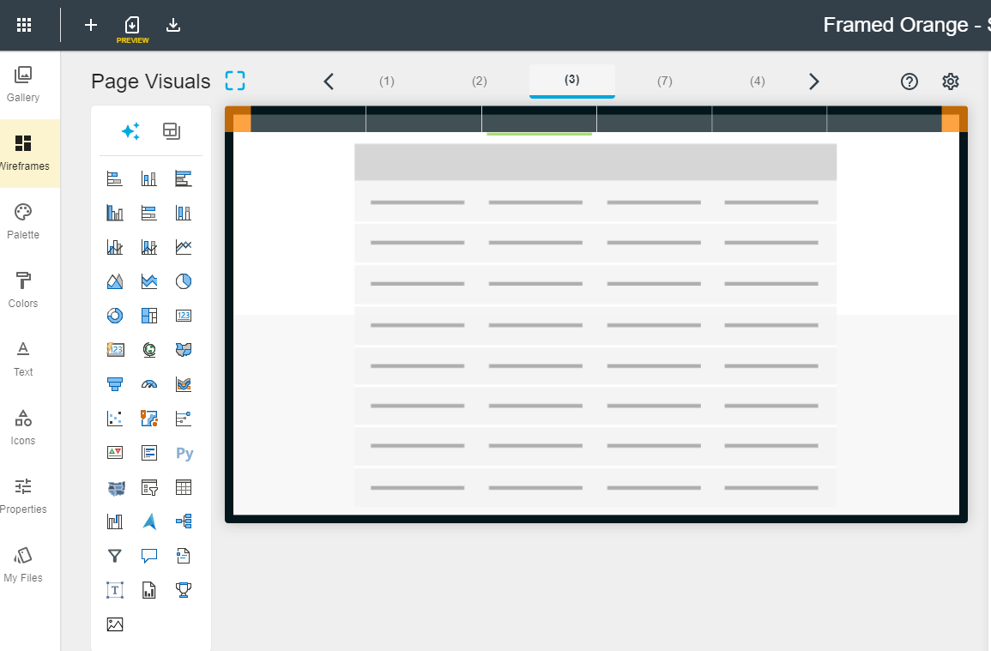Go back using the left page chevron
This screenshot has height=651, width=991.
tap(329, 81)
